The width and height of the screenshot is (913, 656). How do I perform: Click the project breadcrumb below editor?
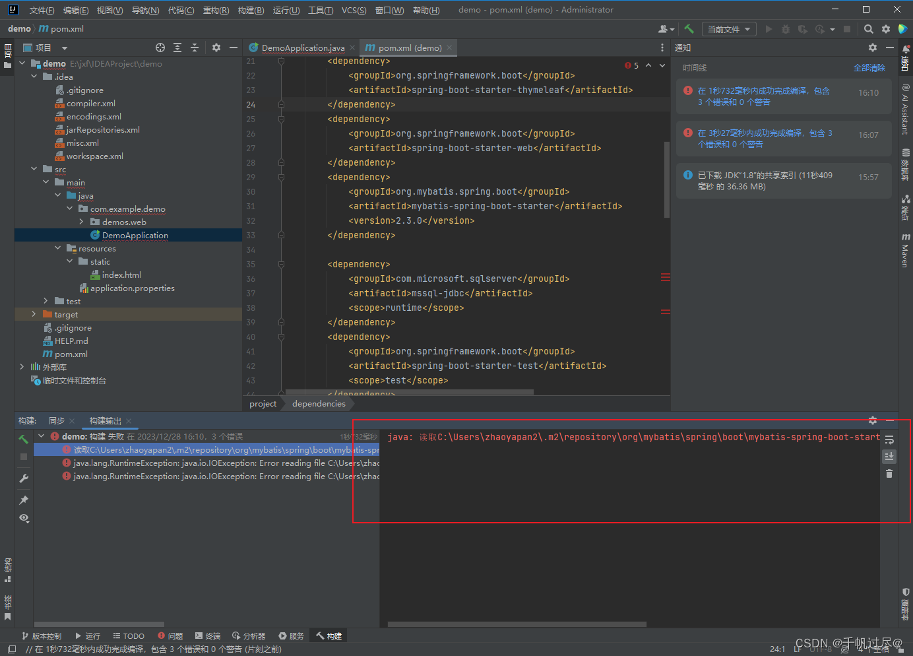click(263, 404)
